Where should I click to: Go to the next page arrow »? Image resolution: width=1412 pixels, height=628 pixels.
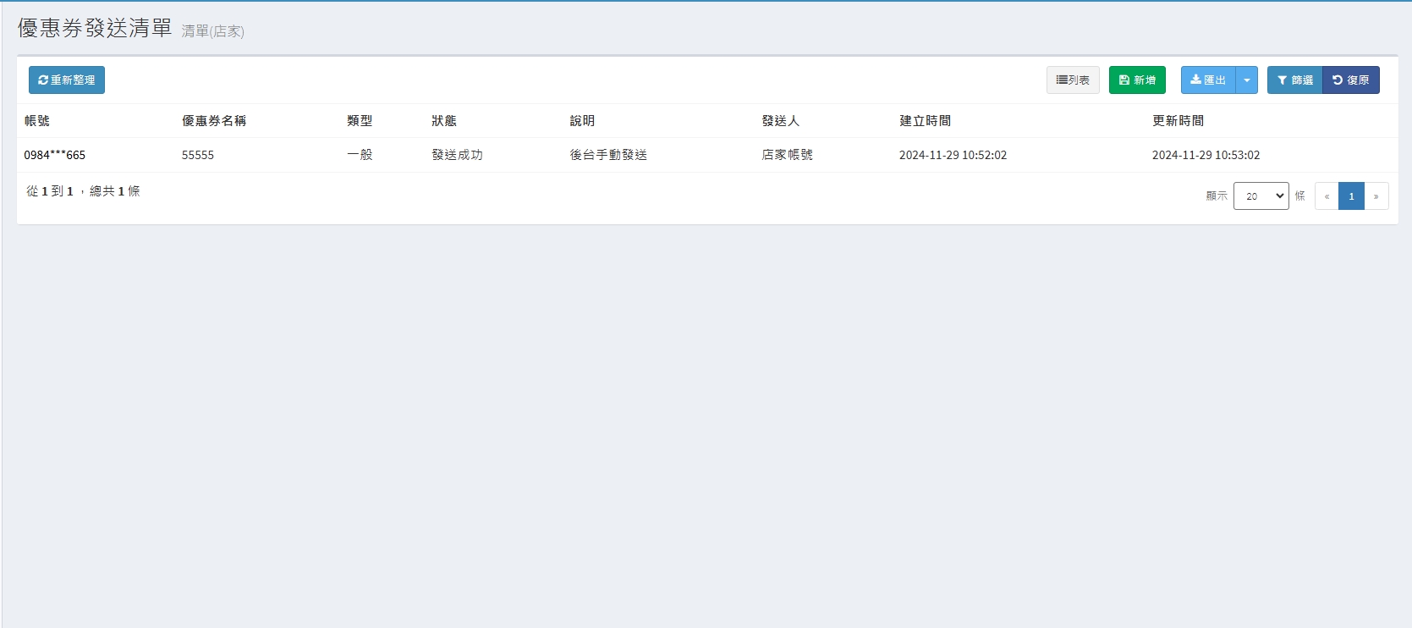(1376, 196)
